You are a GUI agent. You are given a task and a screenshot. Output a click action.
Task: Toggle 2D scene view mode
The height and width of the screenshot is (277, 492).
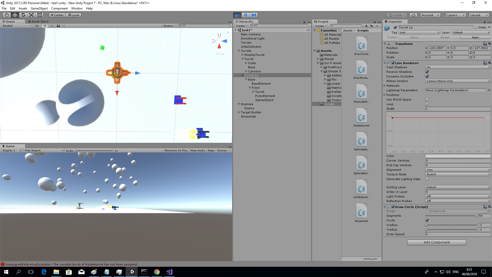(37, 26)
